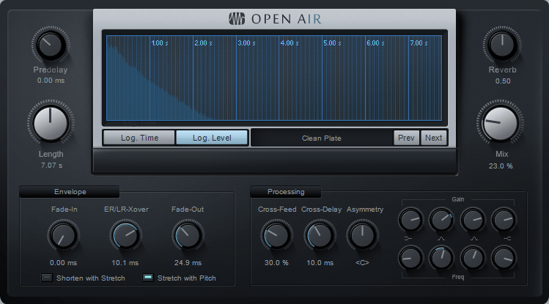Enable the Shorten with Stretch checkbox
The width and height of the screenshot is (549, 304).
(47, 278)
